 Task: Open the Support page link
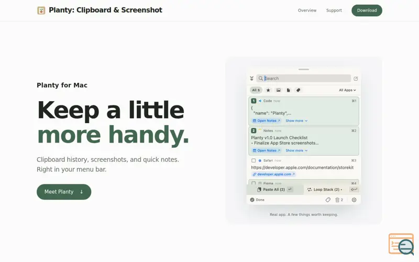pyautogui.click(x=334, y=10)
